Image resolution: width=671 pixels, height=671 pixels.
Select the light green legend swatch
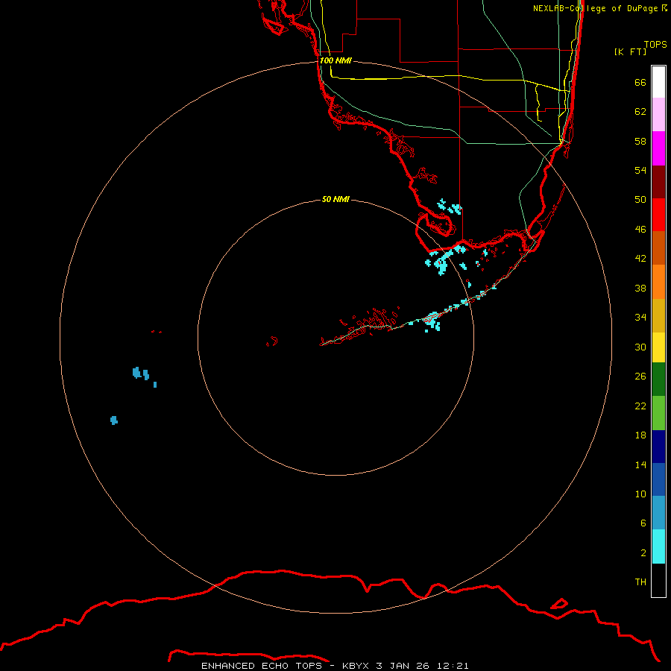[x=658, y=413]
